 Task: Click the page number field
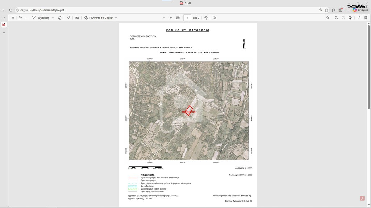187,18
